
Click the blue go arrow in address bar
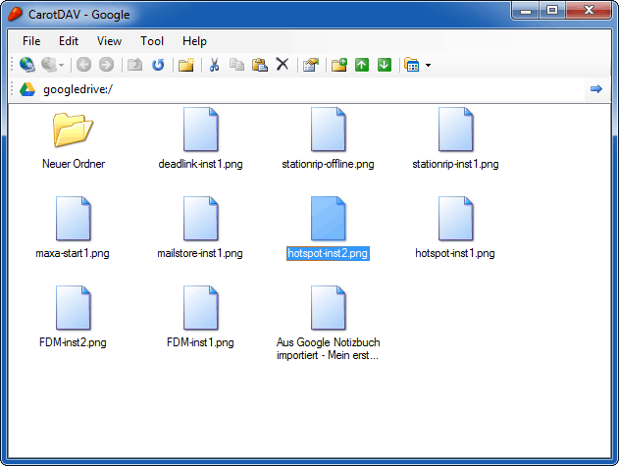(595, 89)
